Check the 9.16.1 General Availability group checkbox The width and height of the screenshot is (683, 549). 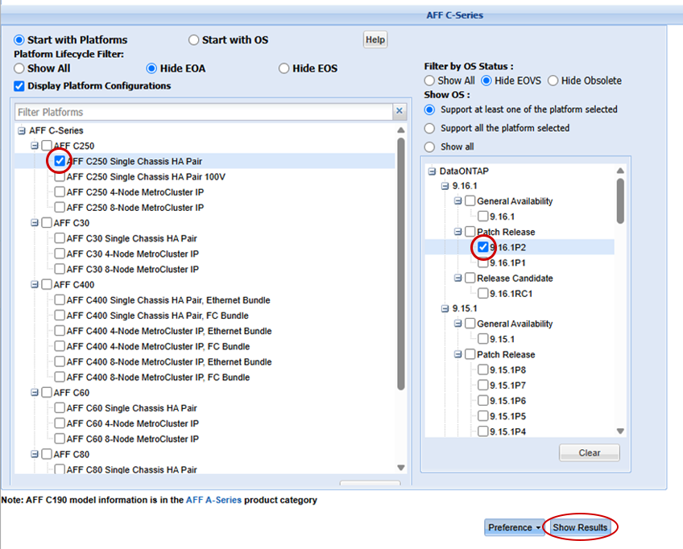click(x=470, y=200)
